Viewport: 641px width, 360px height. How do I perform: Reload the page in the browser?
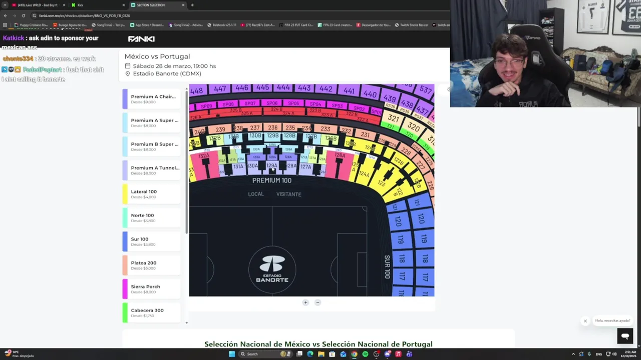[x=23, y=15]
